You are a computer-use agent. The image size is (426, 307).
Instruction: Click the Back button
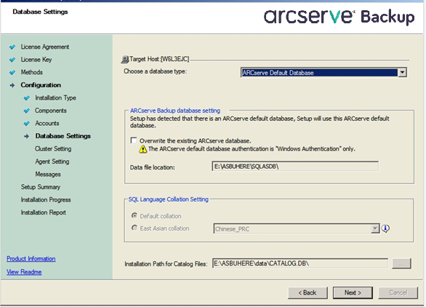pyautogui.click(x=308, y=293)
